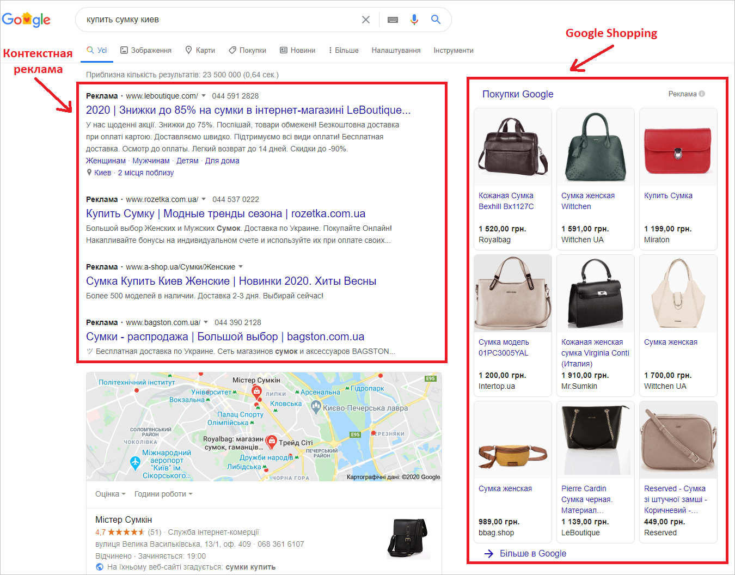Switch to the Новини tab
This screenshot has width=735, height=575.
298,50
